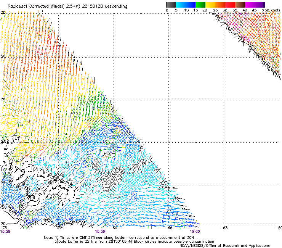Click the '30' latitude axis label
This screenshot has height=248, width=282.
(x=3, y=13)
